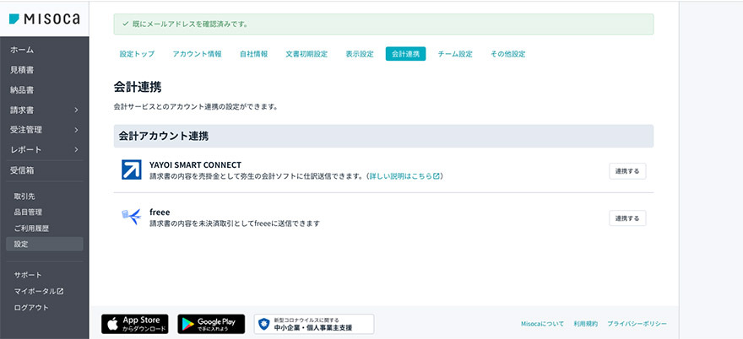The width and height of the screenshot is (743, 339).
Task: Open the Google Play badge
Action: pyautogui.click(x=211, y=324)
